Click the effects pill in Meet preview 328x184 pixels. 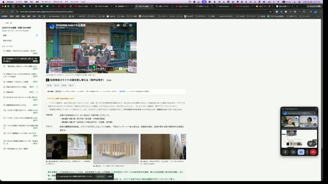tap(312, 143)
